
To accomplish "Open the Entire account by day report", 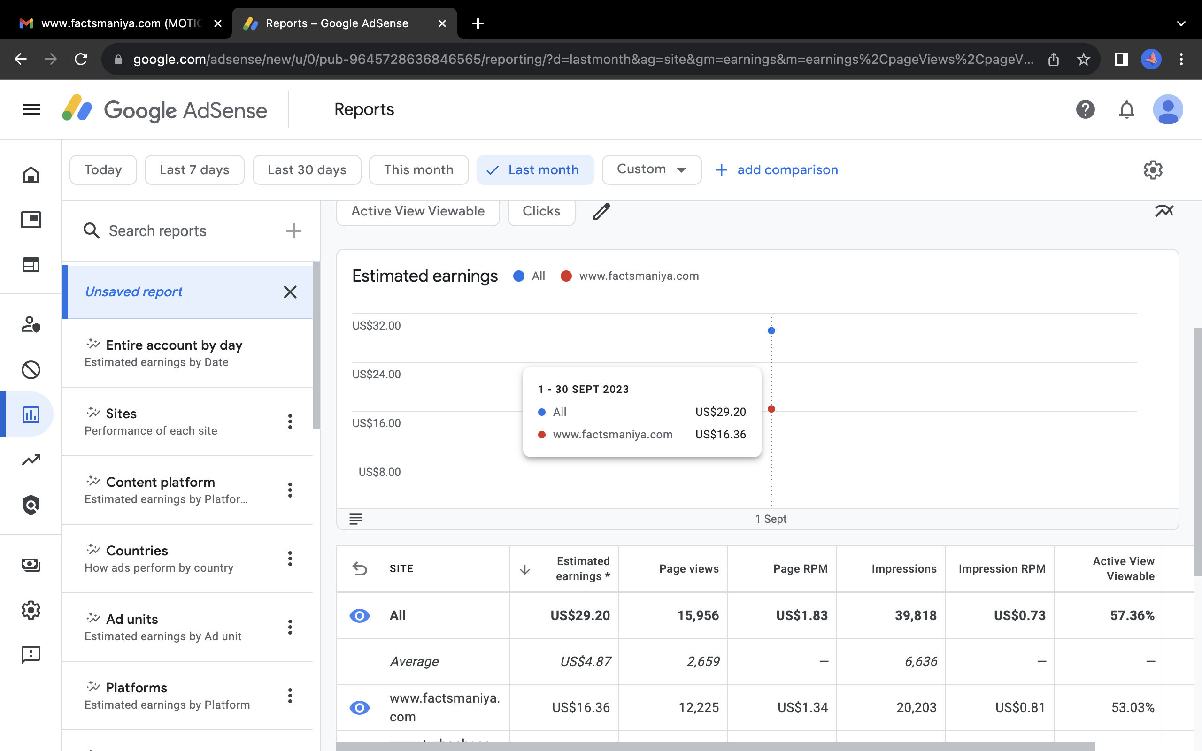I will [187, 353].
